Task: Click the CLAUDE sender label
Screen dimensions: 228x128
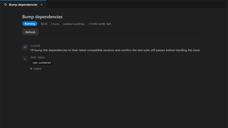Action: [x=35, y=46]
